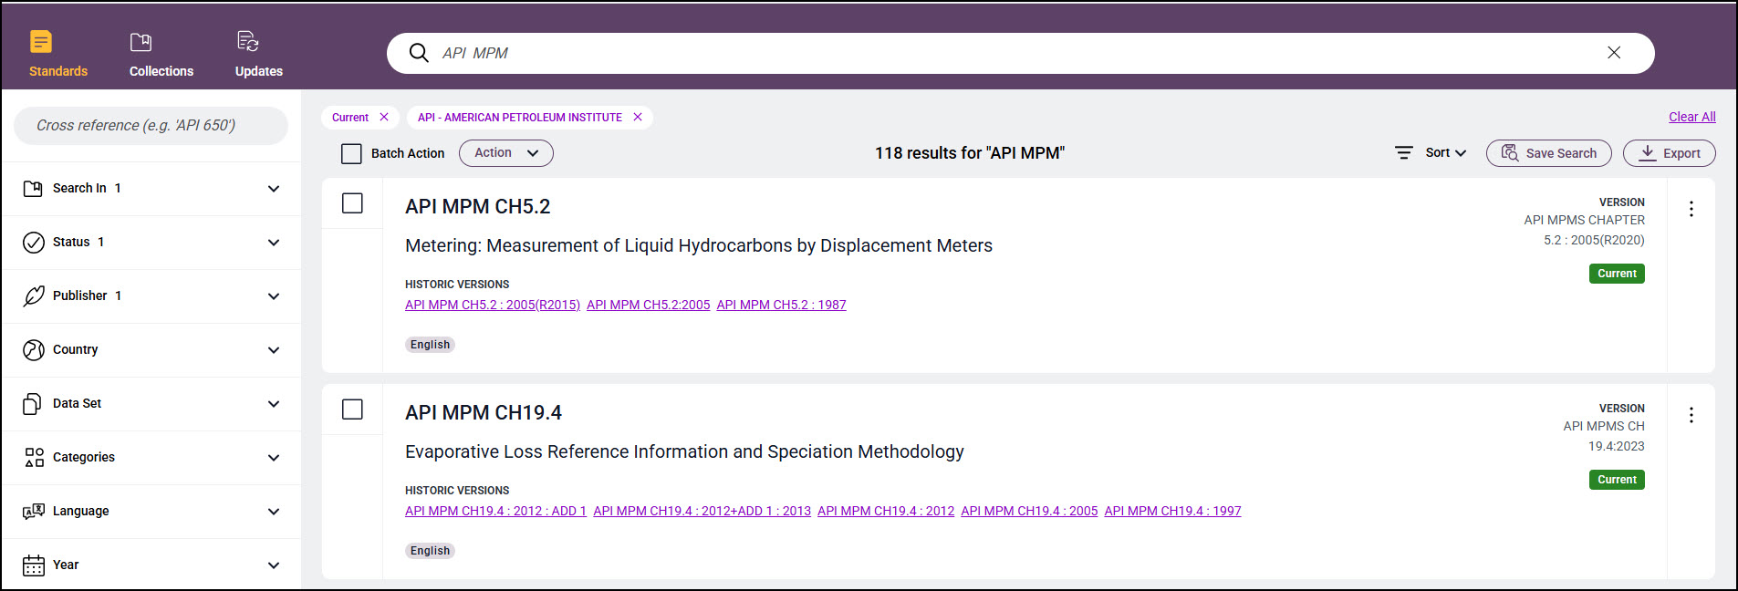Open the Updates icon in header
The height and width of the screenshot is (591, 1738).
247,42
